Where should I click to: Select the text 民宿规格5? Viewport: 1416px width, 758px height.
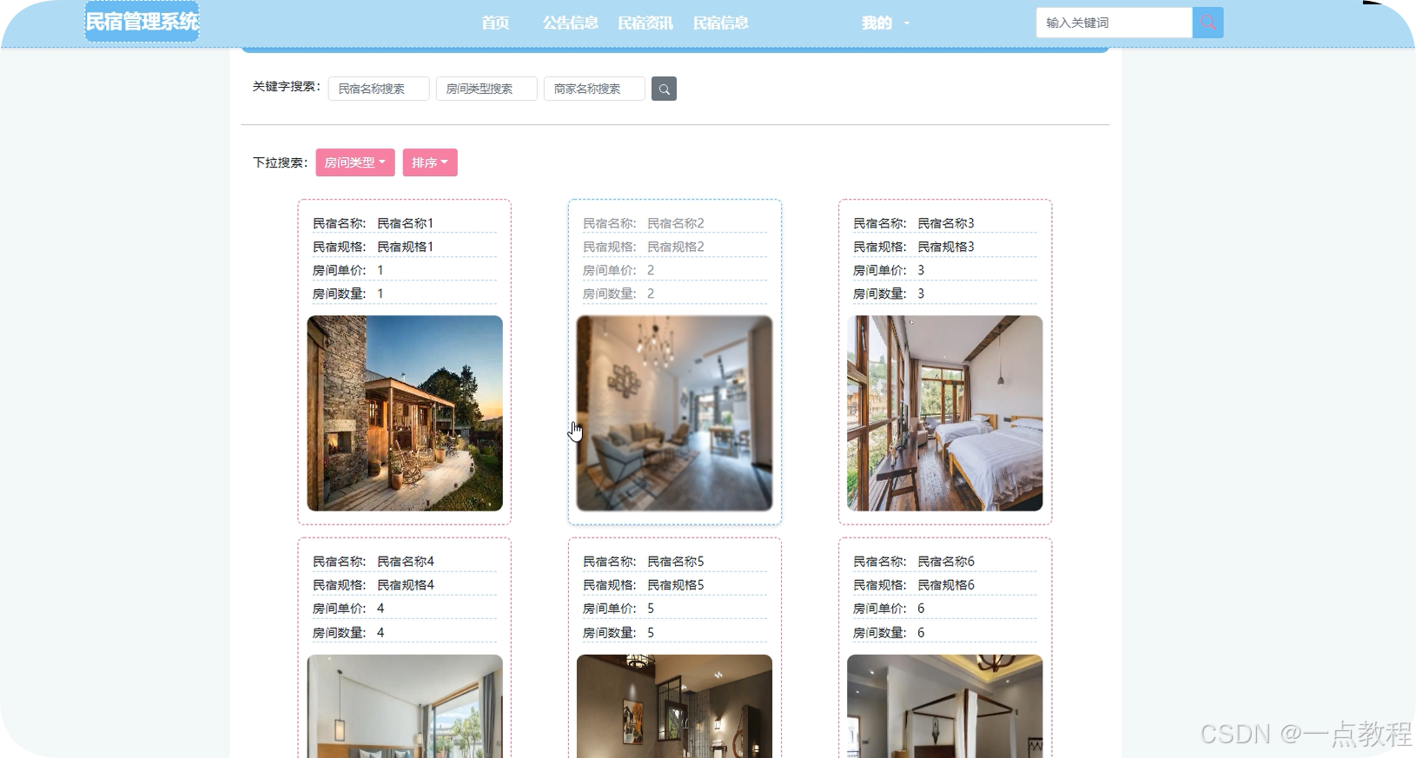coord(676,585)
